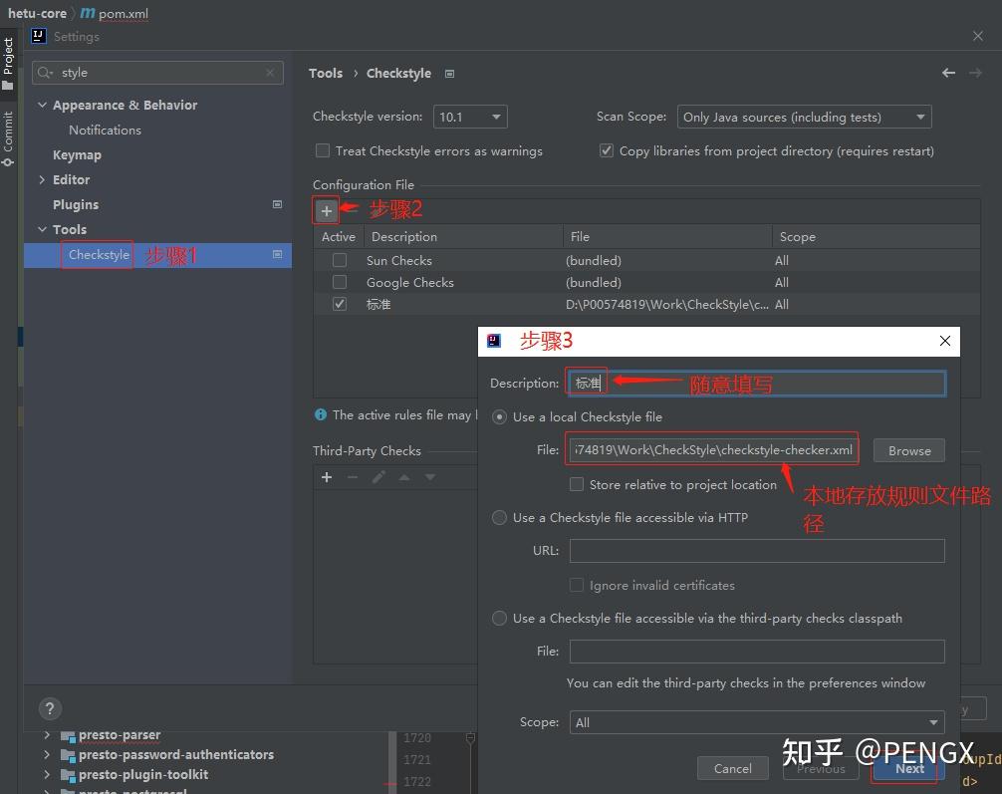Click project-level icon beside Checkstyle breadcrumb
1002x794 pixels.
(x=449, y=74)
